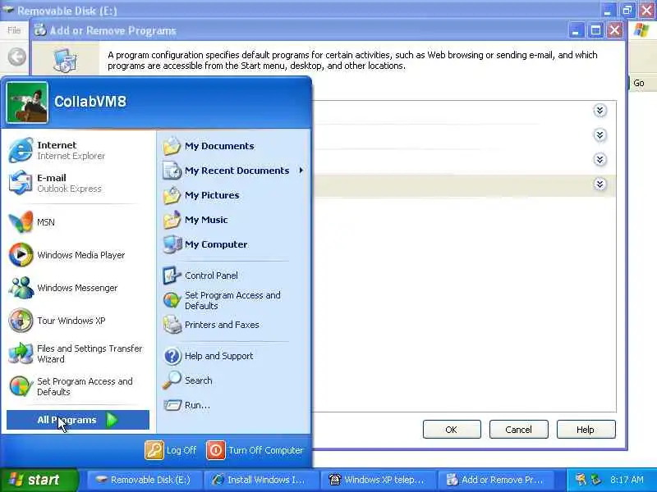Image resolution: width=657 pixels, height=492 pixels.
Task: Open Help and Support
Action: point(233,356)
